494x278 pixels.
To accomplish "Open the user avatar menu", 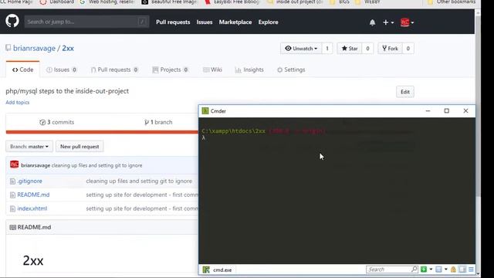I will tap(407, 22).
